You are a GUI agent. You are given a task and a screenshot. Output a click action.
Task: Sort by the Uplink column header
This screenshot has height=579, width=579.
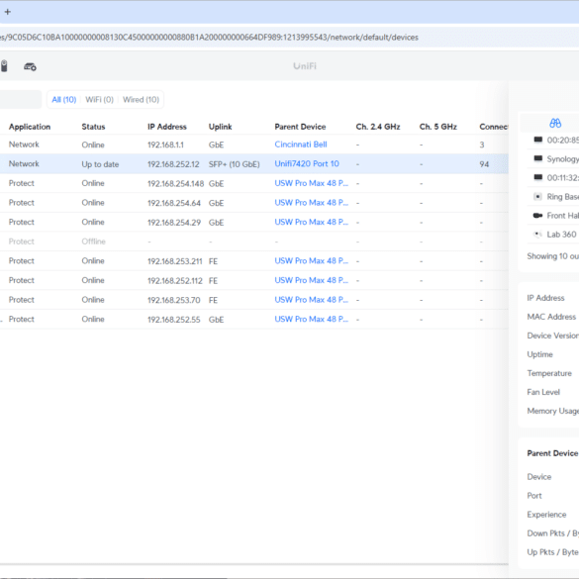220,127
